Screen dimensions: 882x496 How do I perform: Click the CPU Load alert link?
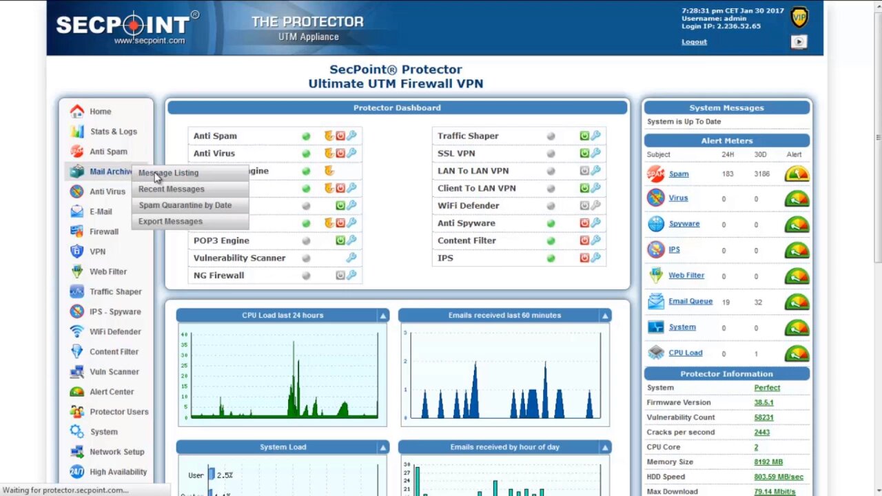(x=686, y=353)
